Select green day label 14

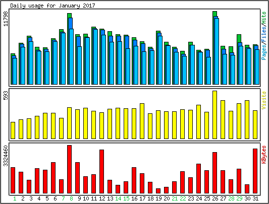118,198
